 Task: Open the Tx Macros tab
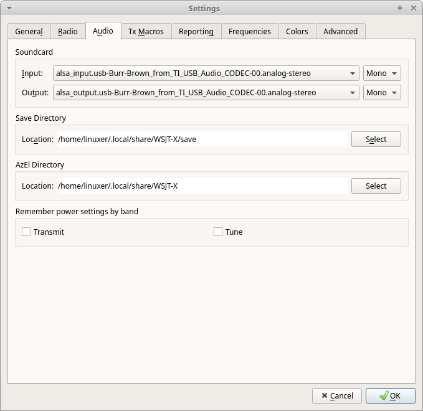(x=146, y=31)
